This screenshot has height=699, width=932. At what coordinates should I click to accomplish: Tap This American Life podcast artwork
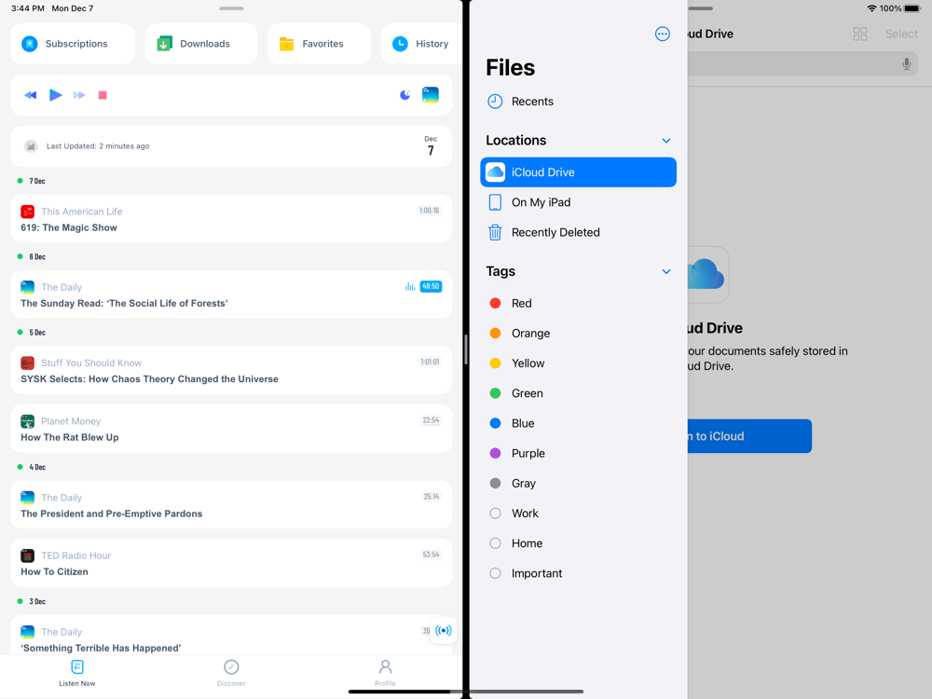pyautogui.click(x=27, y=212)
